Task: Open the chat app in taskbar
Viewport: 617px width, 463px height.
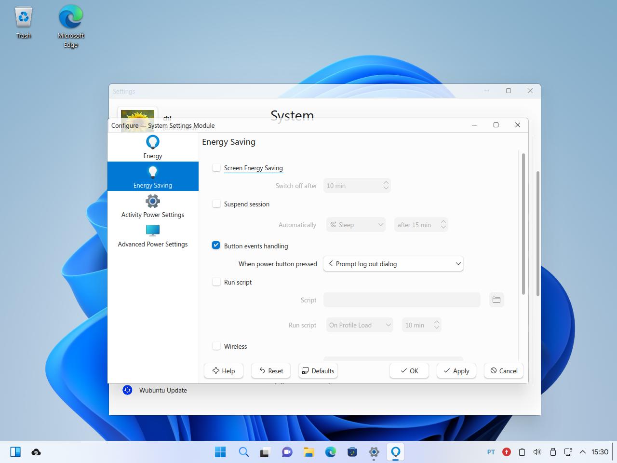Action: pyautogui.click(x=287, y=452)
